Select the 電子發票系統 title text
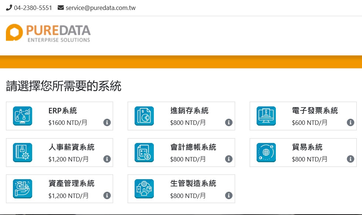The image size is (362, 215). [315, 111]
